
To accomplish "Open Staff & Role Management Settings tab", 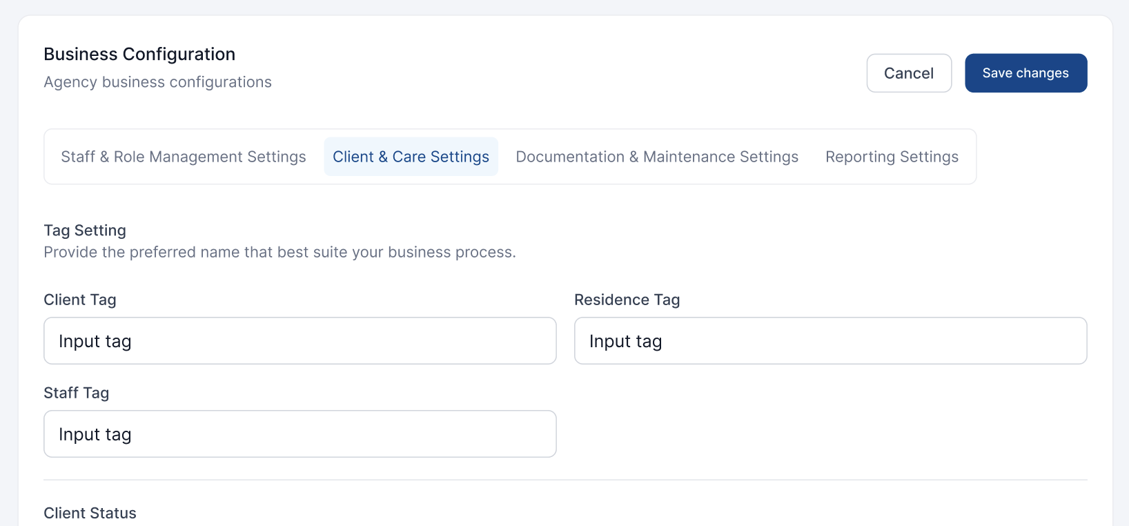I will [x=184, y=157].
